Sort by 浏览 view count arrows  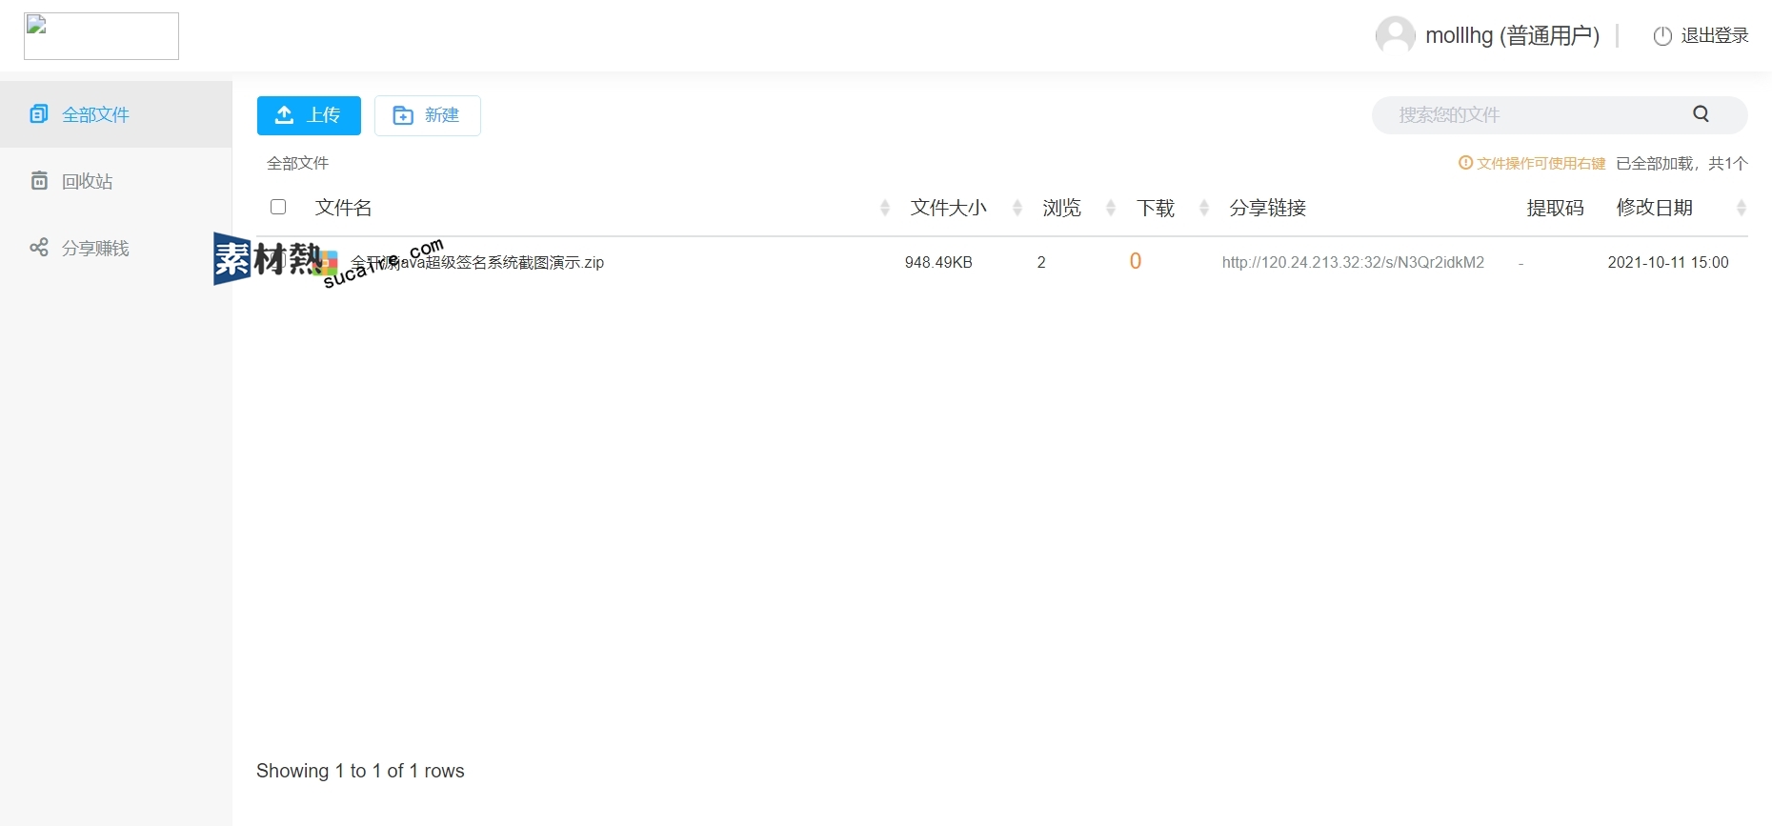(1110, 208)
